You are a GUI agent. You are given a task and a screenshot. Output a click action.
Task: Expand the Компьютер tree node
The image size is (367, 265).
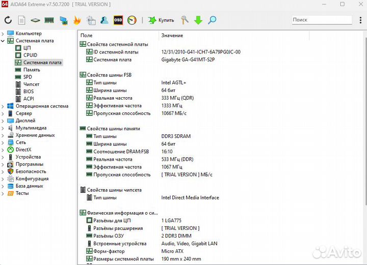coord(3,34)
